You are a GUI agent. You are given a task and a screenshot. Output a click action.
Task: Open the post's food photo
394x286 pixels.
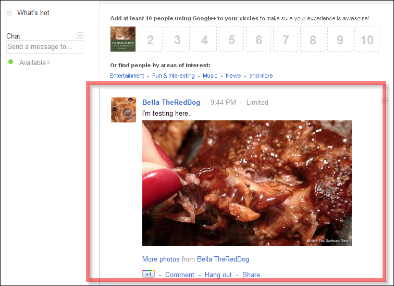pyautogui.click(x=247, y=183)
